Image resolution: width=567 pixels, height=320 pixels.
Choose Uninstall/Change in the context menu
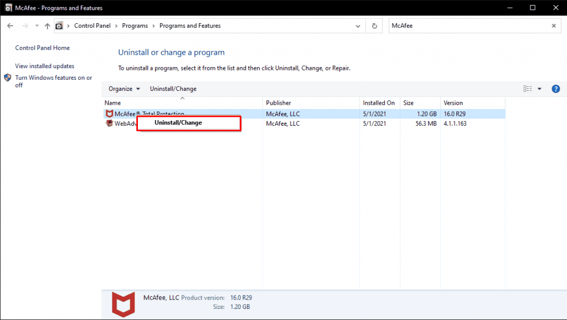point(189,123)
